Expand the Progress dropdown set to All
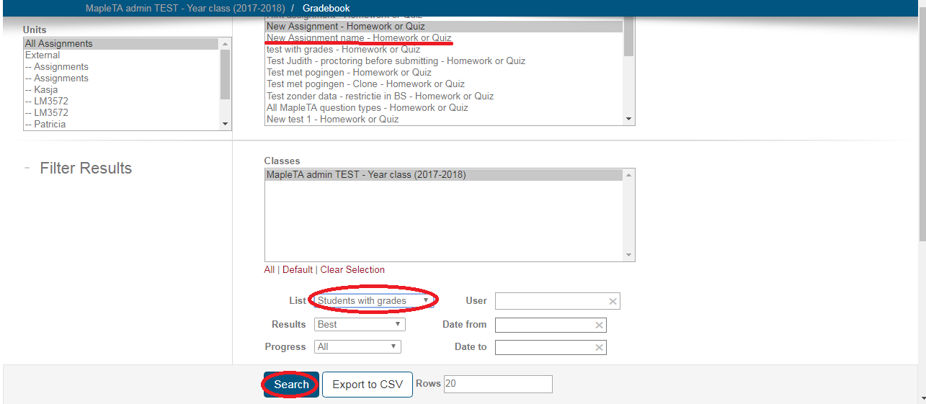The width and height of the screenshot is (926, 404). pos(357,347)
